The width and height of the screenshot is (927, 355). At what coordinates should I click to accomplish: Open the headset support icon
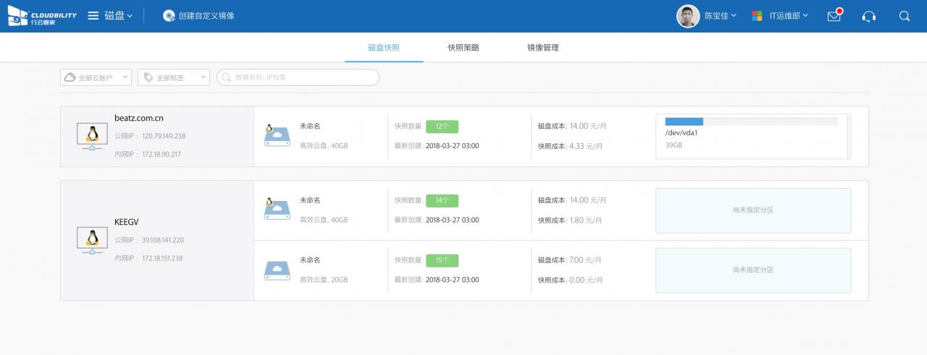[869, 16]
